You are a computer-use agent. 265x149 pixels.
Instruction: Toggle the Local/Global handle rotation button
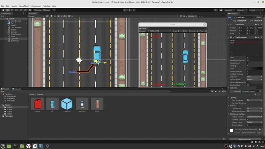pos(46,10)
